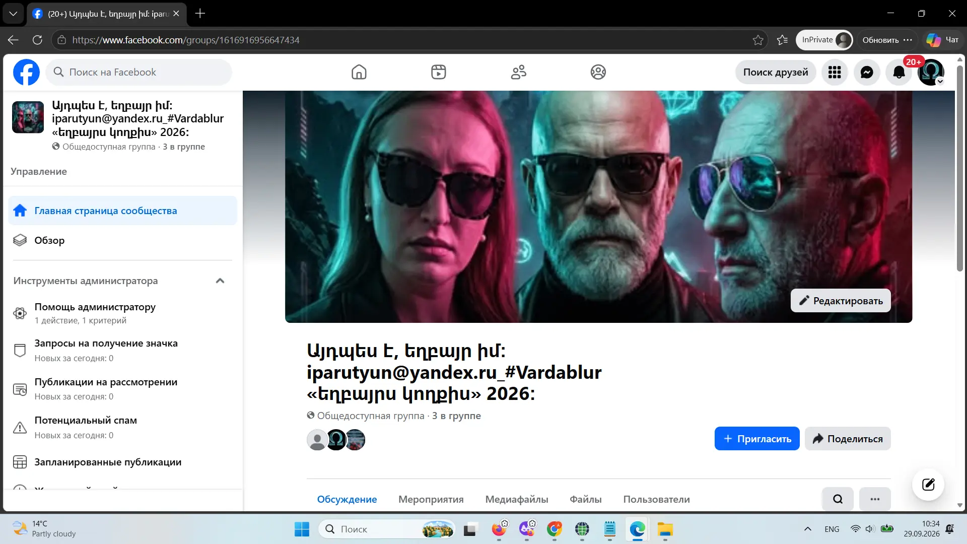The image size is (967, 544).
Task: Switch to the Обсуждение tab
Action: (347, 499)
